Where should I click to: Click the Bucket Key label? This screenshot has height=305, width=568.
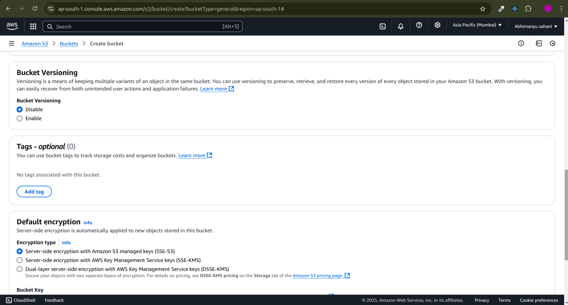(x=30, y=290)
